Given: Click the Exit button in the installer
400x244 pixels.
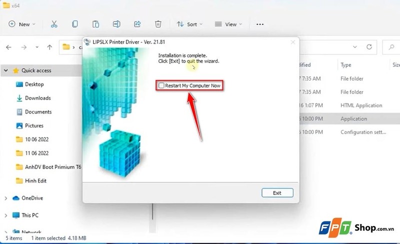Looking at the screenshot, I should click(x=277, y=193).
